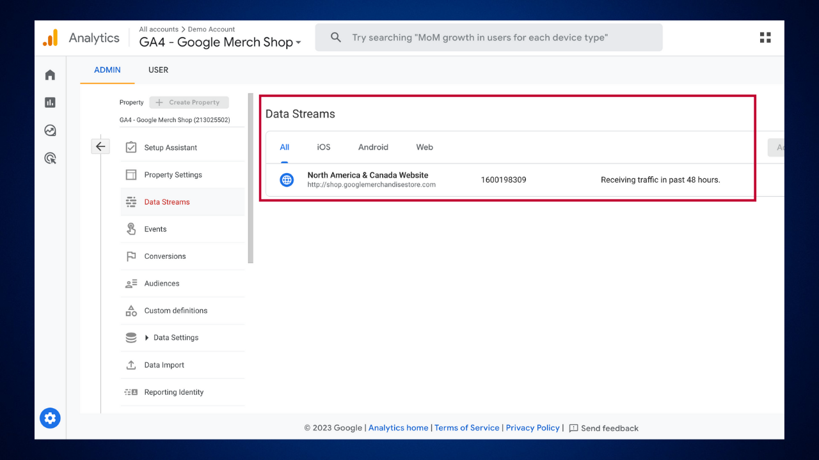Click the property column scrollbar
Image resolution: width=819 pixels, height=460 pixels.
[x=250, y=178]
